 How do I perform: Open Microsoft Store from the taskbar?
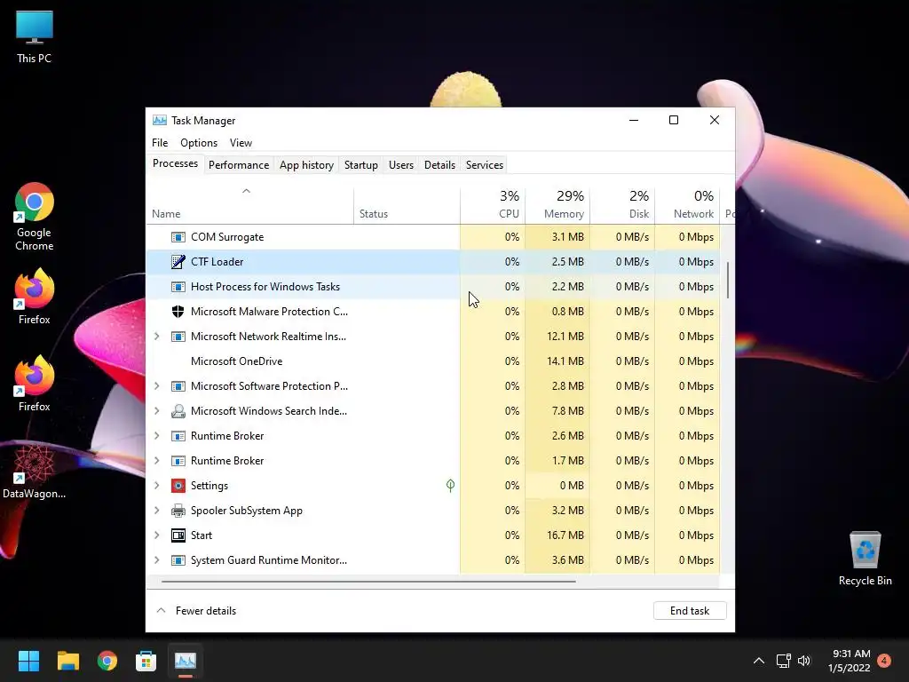(x=146, y=661)
